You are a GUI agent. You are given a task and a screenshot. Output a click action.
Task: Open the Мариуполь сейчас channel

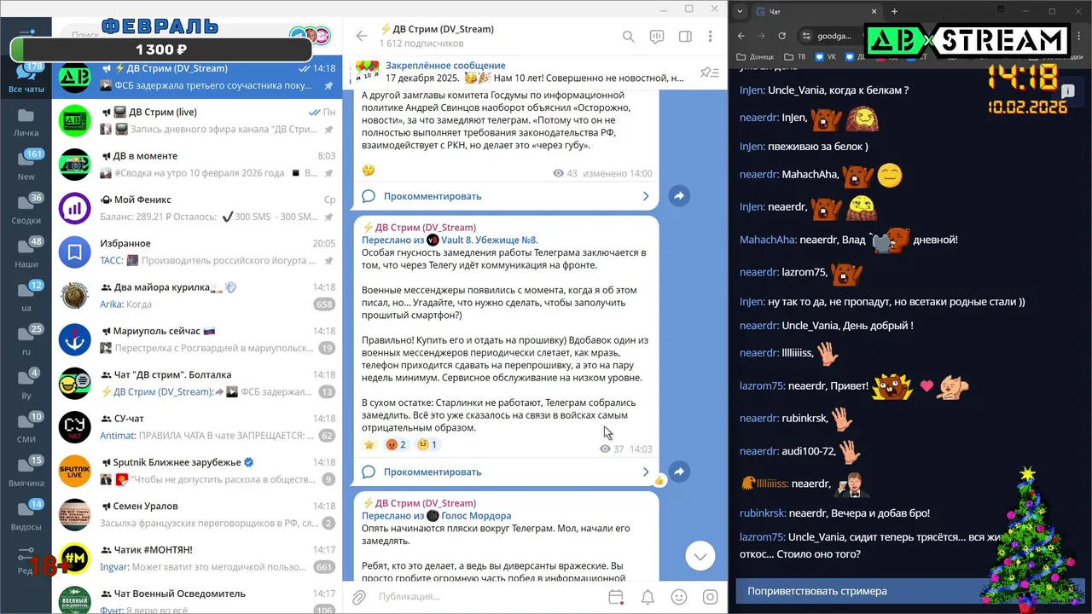point(197,339)
